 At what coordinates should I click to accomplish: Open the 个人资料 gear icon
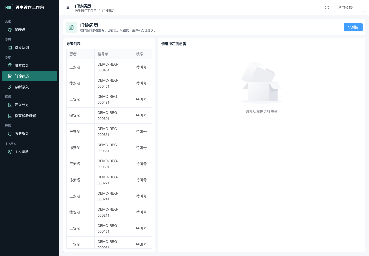pyautogui.click(x=10, y=152)
